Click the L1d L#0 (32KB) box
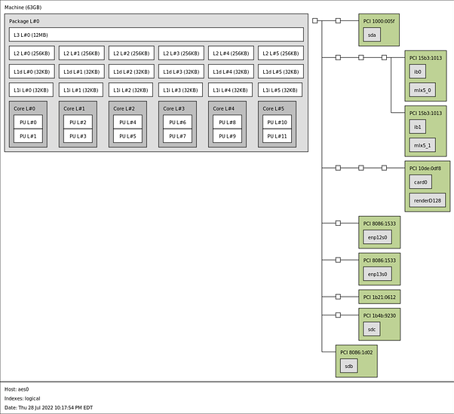 coord(32,72)
